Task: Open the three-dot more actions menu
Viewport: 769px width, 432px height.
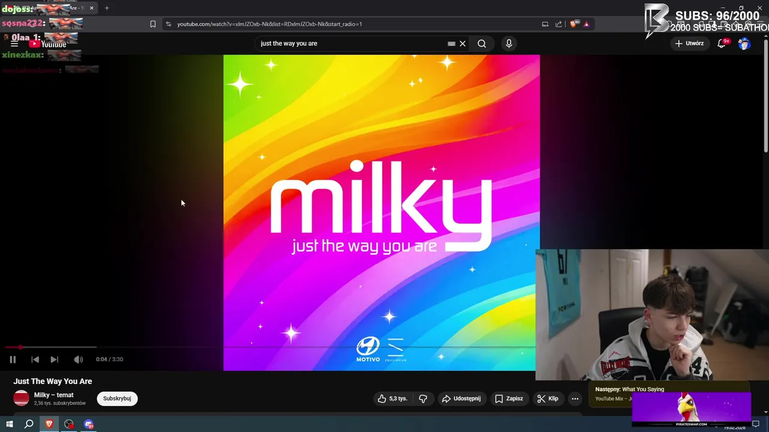Action: [x=575, y=398]
